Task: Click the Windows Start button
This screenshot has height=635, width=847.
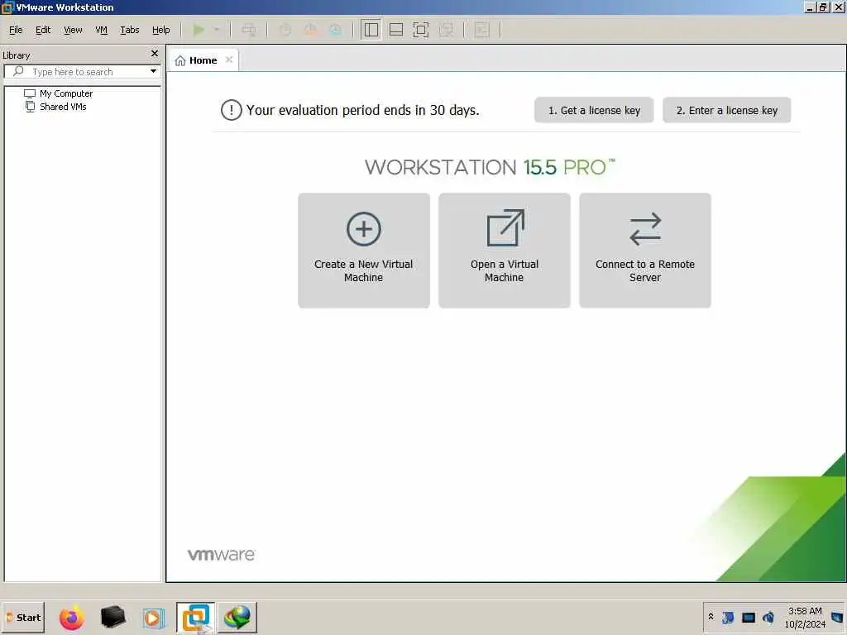Action: pos(23,618)
